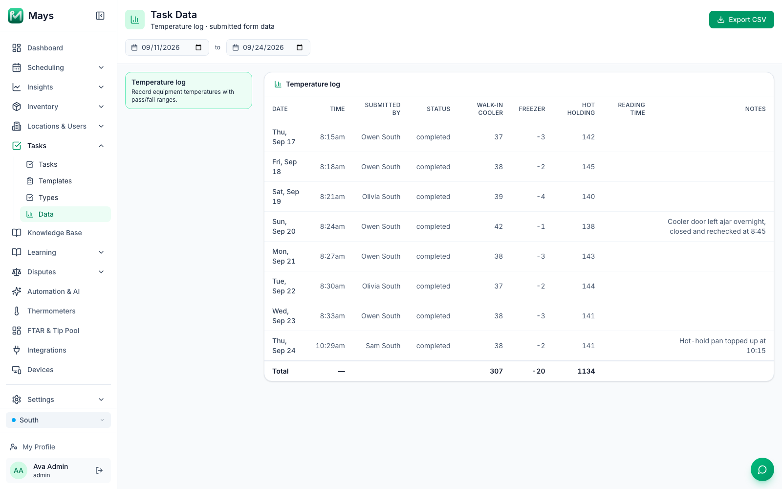The width and height of the screenshot is (782, 489).
Task: Select the Temperature log card
Action: (x=189, y=90)
